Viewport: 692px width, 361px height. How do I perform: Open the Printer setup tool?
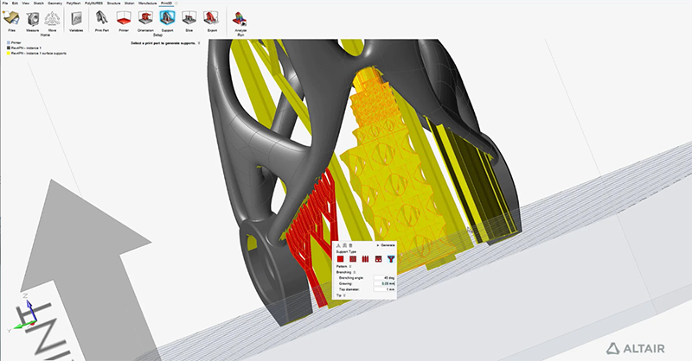pos(124,21)
